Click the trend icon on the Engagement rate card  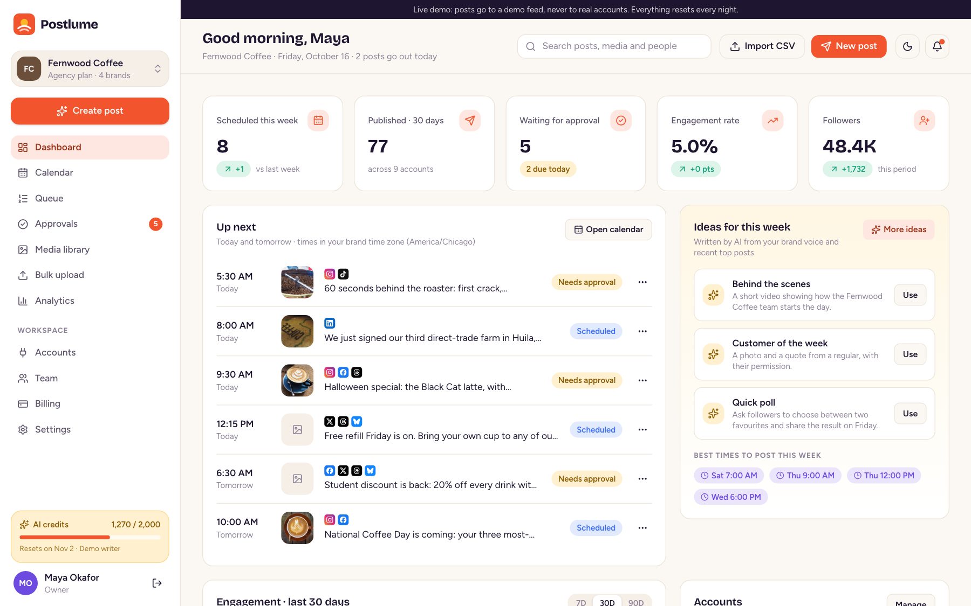tap(772, 121)
